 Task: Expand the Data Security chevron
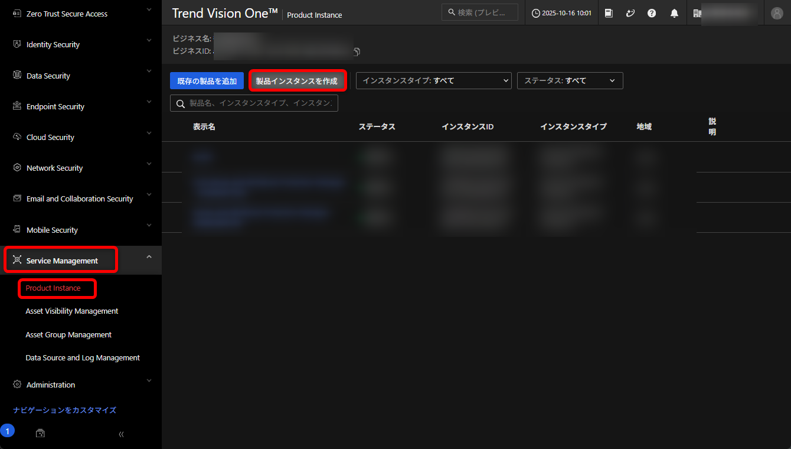click(149, 71)
